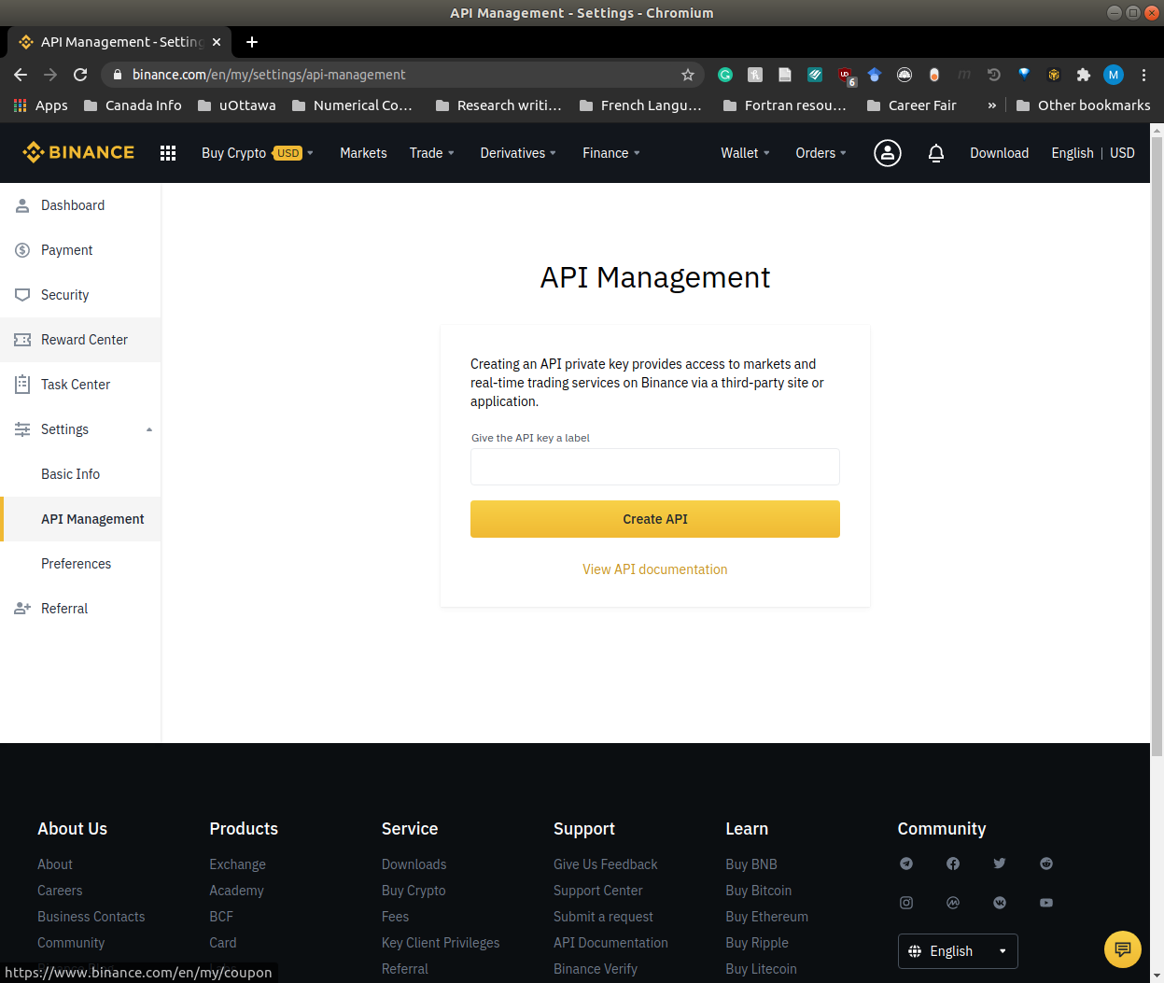Screen dimensions: 1164x983
Task: Expand the Trade dropdown menu
Action: tap(431, 153)
